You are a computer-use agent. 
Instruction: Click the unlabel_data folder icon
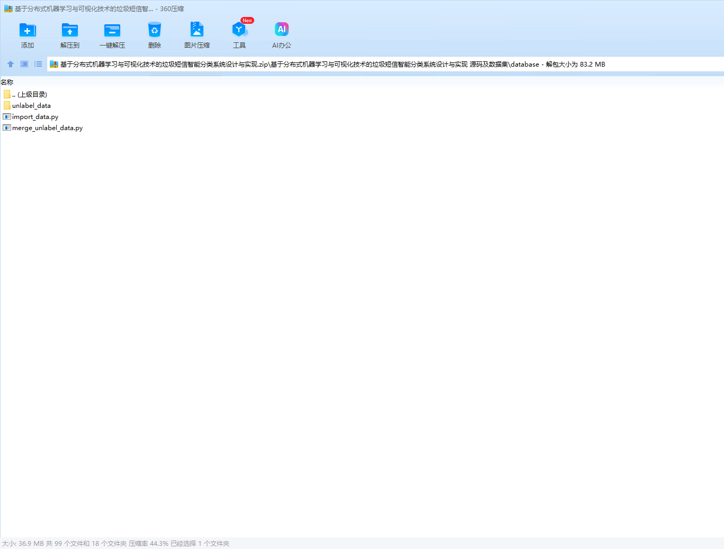[x=7, y=105]
